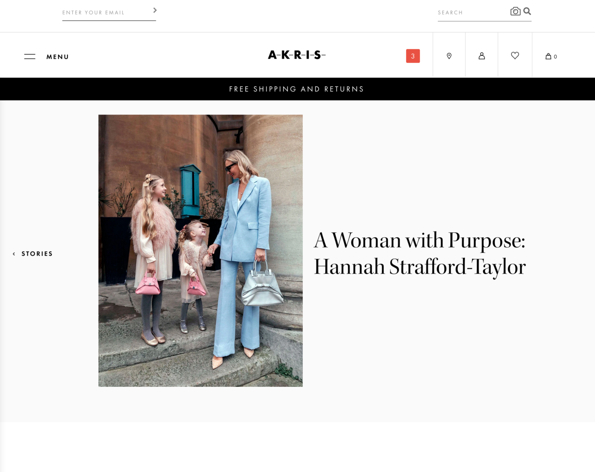This screenshot has height=472, width=595.
Task: Click the back chevron beside Stories
Action: pos(14,254)
